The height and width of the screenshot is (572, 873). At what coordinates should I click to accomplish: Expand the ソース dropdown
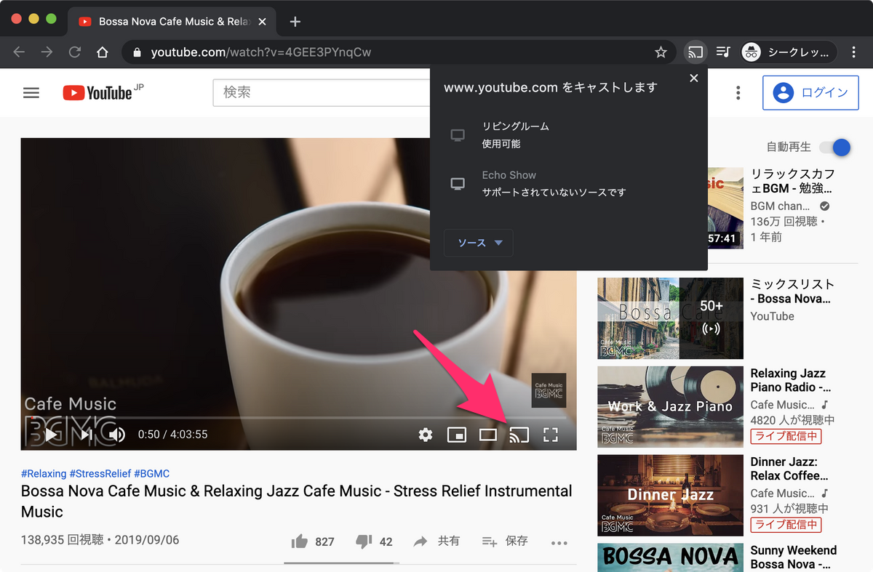pos(479,243)
